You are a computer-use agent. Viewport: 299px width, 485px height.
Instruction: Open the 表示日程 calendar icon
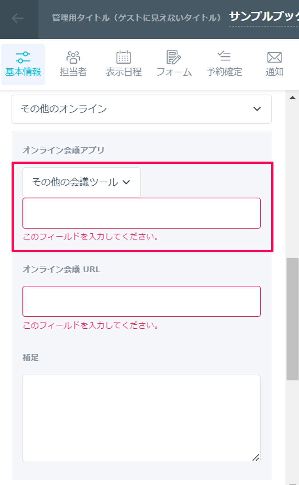123,57
